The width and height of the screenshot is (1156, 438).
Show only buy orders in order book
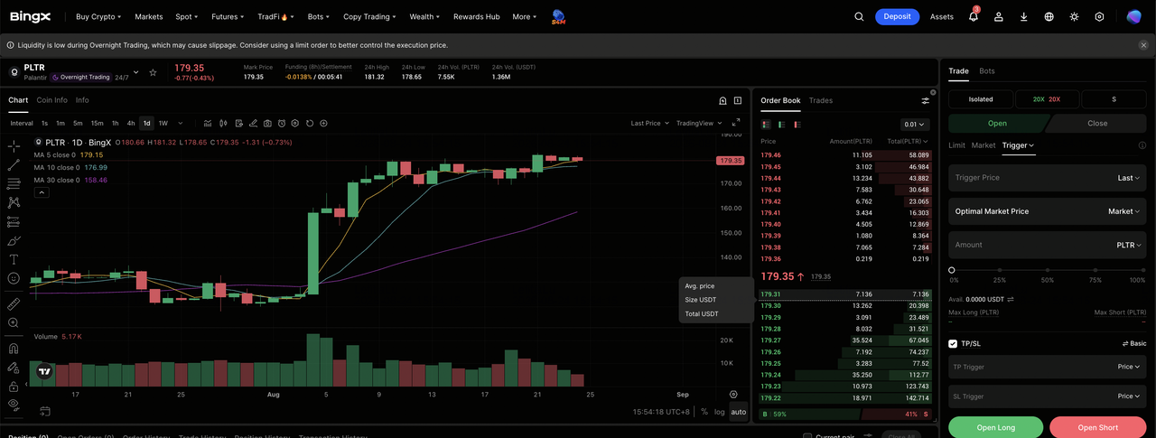(x=780, y=124)
